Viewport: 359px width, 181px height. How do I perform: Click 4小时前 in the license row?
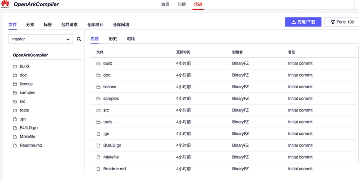[x=184, y=87]
